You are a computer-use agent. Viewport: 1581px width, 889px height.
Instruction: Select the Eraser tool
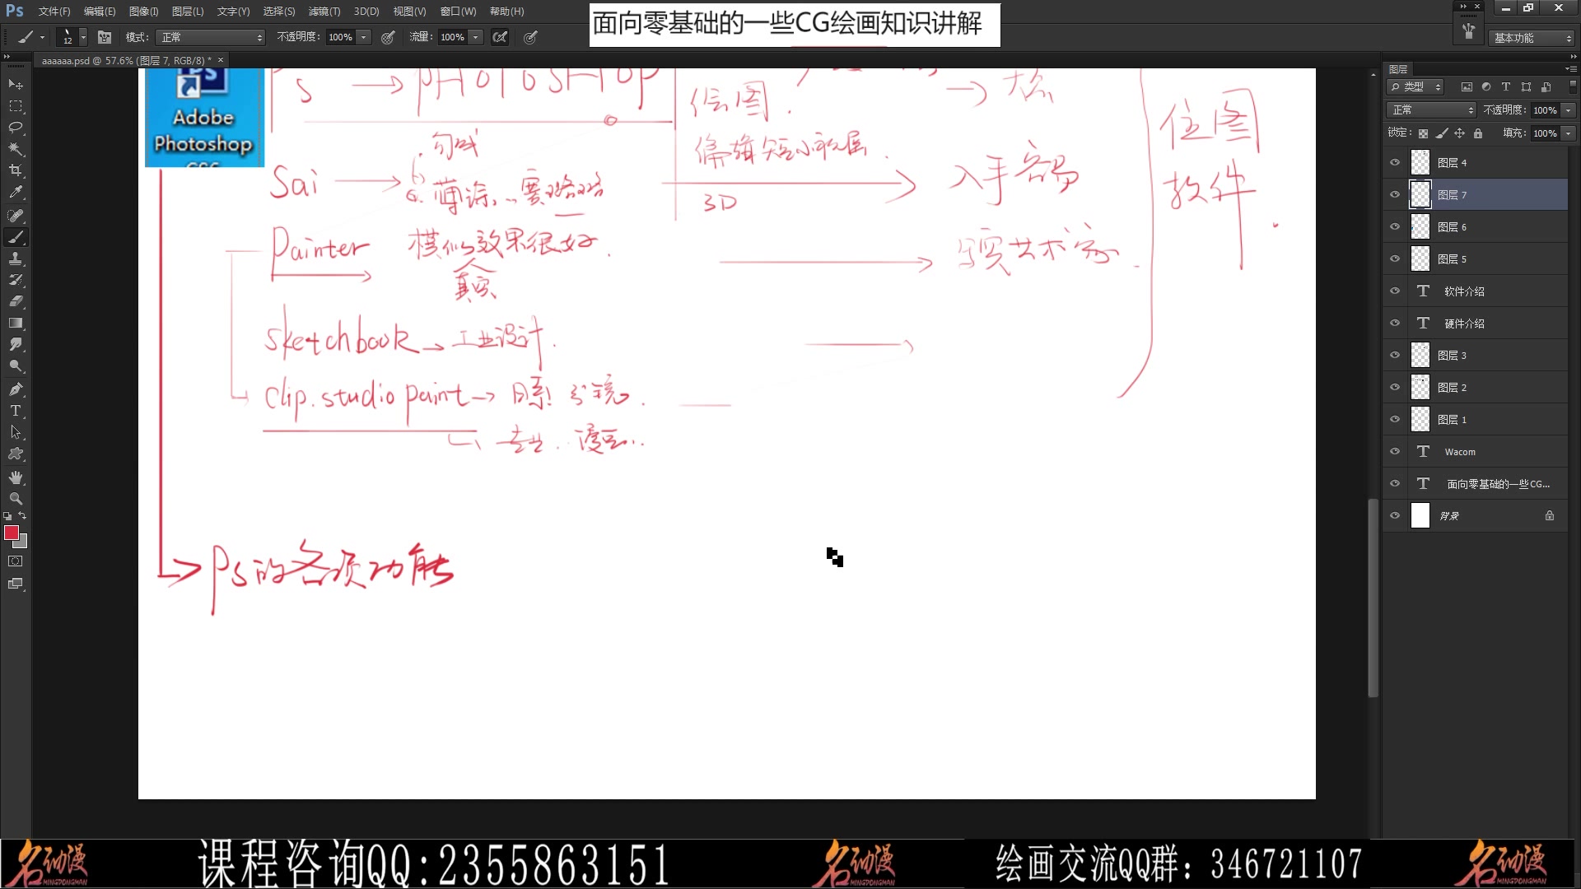point(16,302)
